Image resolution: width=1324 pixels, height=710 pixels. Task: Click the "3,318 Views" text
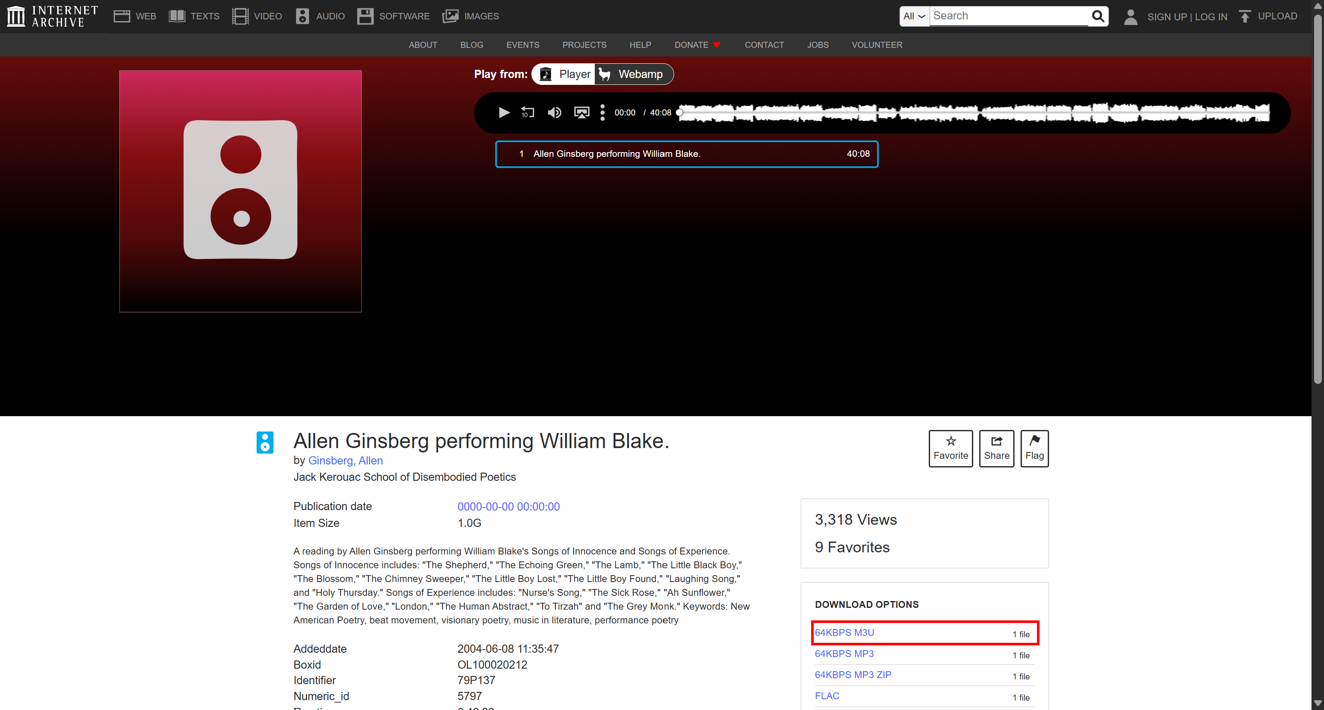click(855, 520)
